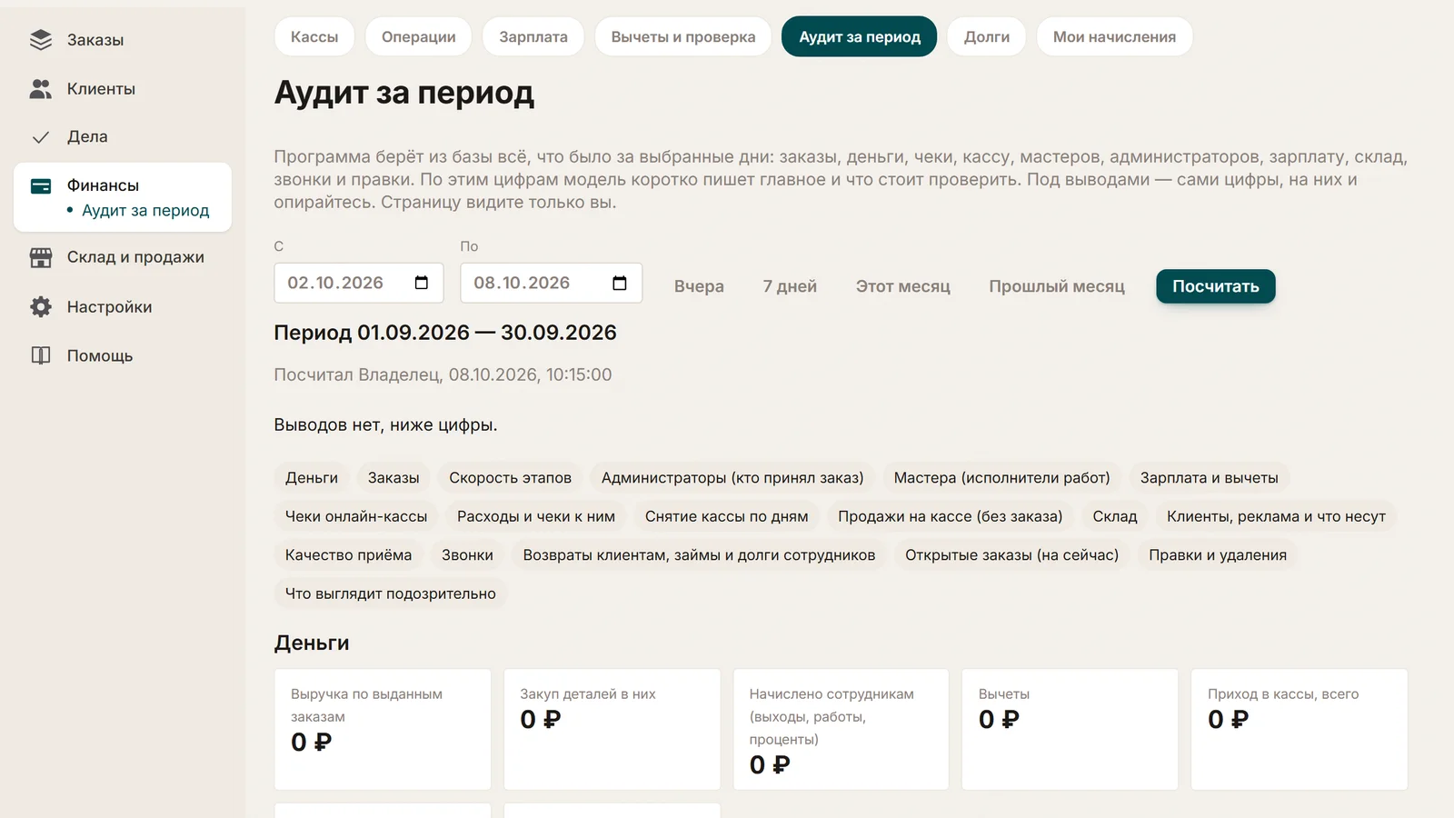Select Что выглядит подозрительно chip
The image size is (1454, 818).
point(391,594)
